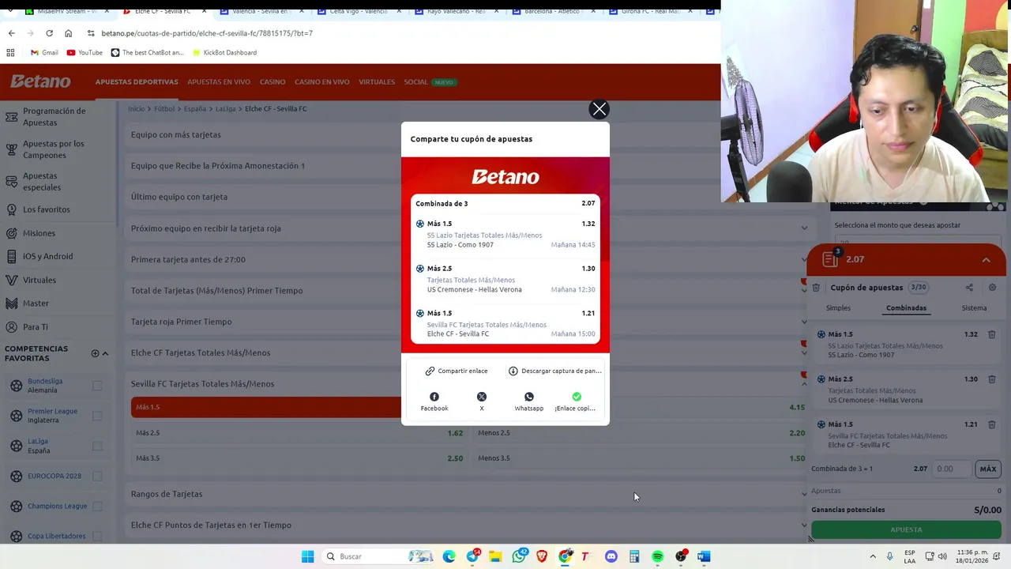
Task: Click Descargar captura de pantalla
Action: (x=554, y=371)
